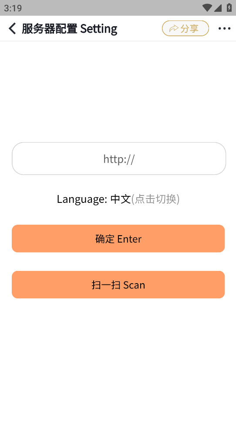Open the three-dot more options menu
The width and height of the screenshot is (236, 421).
pyautogui.click(x=224, y=28)
